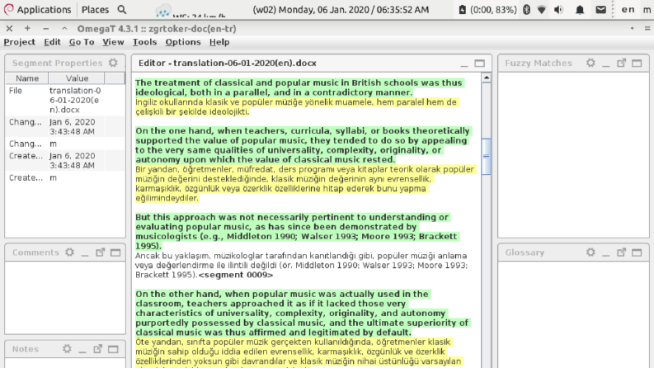Open Notes pane settings gear
Viewport: 654px width, 368px height.
click(67, 349)
